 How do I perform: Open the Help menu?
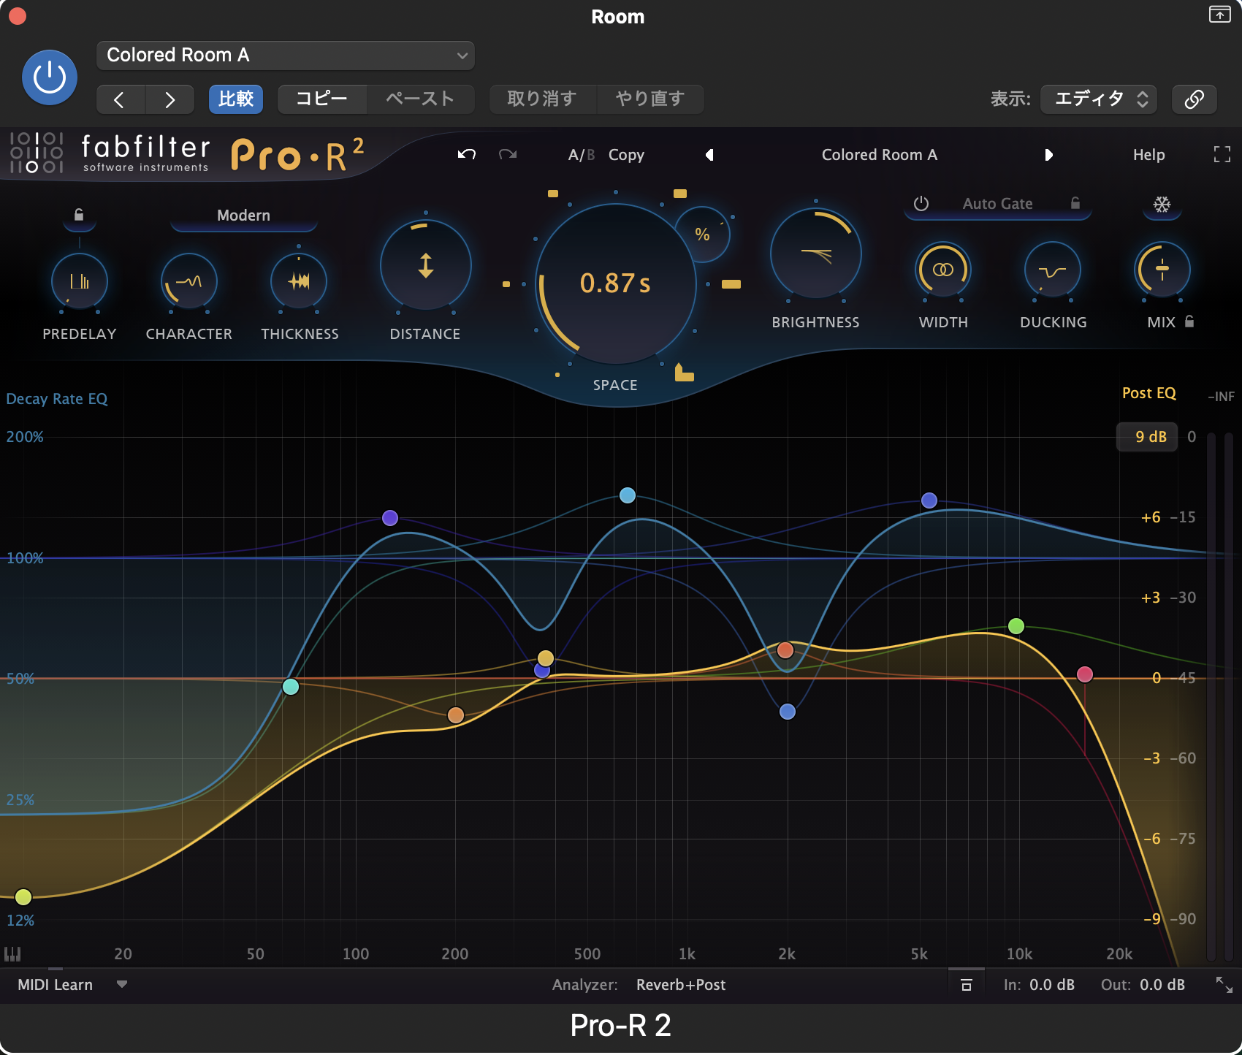coord(1148,155)
